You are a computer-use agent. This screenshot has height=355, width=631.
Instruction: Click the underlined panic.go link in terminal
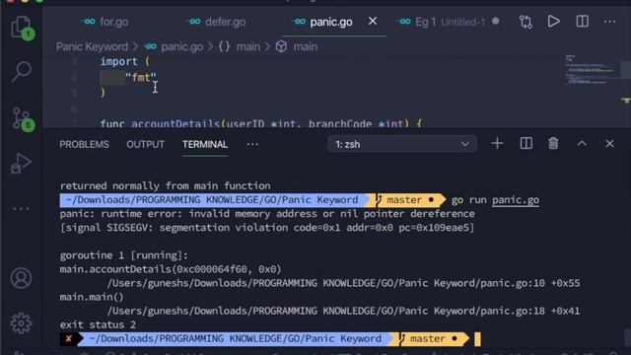[x=516, y=200]
